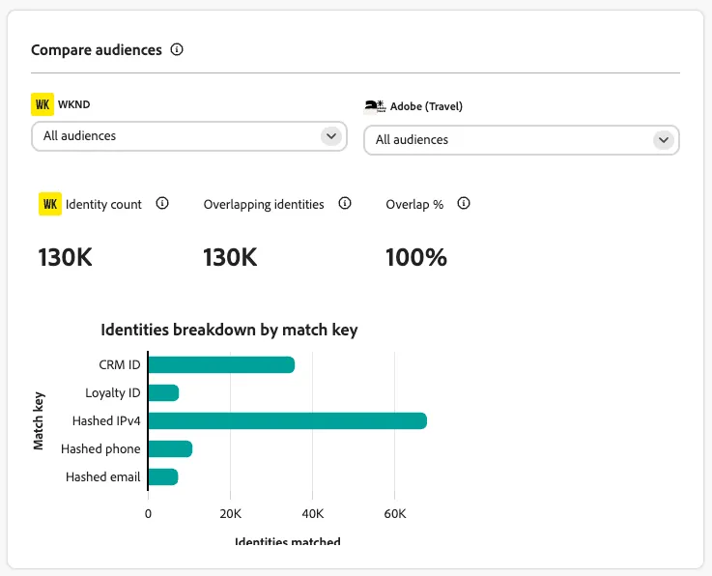Click the Identity count info icon
The height and width of the screenshot is (576, 712).
coord(162,203)
